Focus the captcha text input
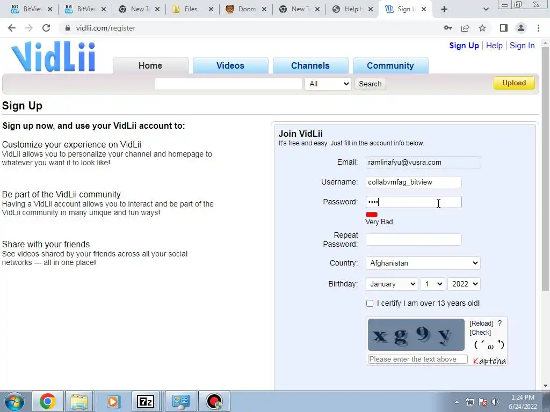This screenshot has width=550, height=412. (x=417, y=359)
